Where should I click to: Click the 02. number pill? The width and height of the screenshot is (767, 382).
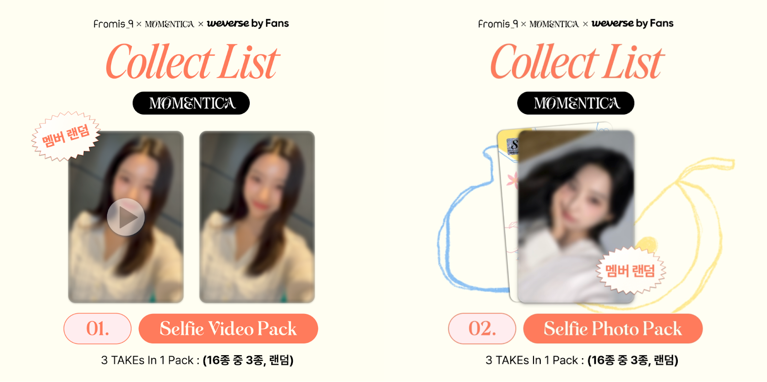tap(482, 328)
